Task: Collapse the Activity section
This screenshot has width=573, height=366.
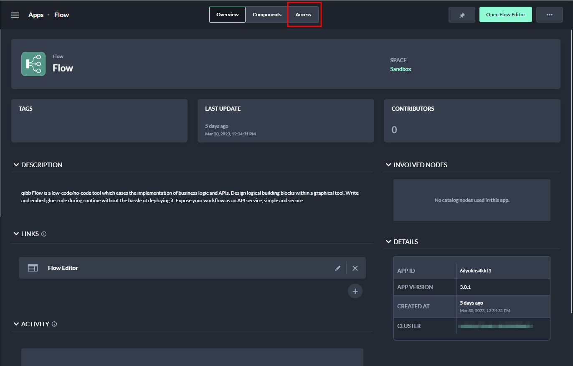Action: coord(16,324)
